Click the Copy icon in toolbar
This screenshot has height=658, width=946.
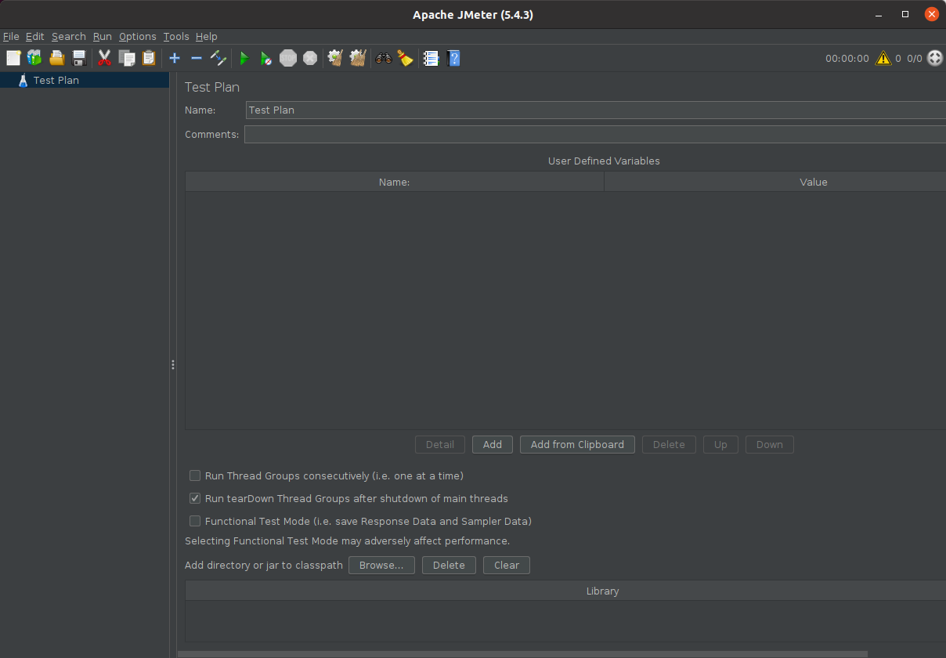click(127, 58)
